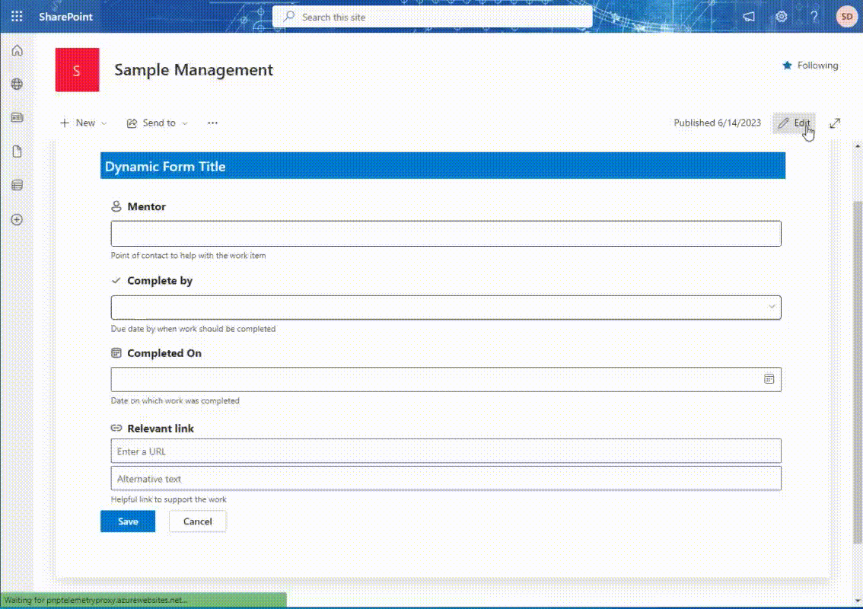Image resolution: width=863 pixels, height=609 pixels.
Task: Click the 'Waiting for pnptelemetryproxy' status bar
Action: click(143, 600)
